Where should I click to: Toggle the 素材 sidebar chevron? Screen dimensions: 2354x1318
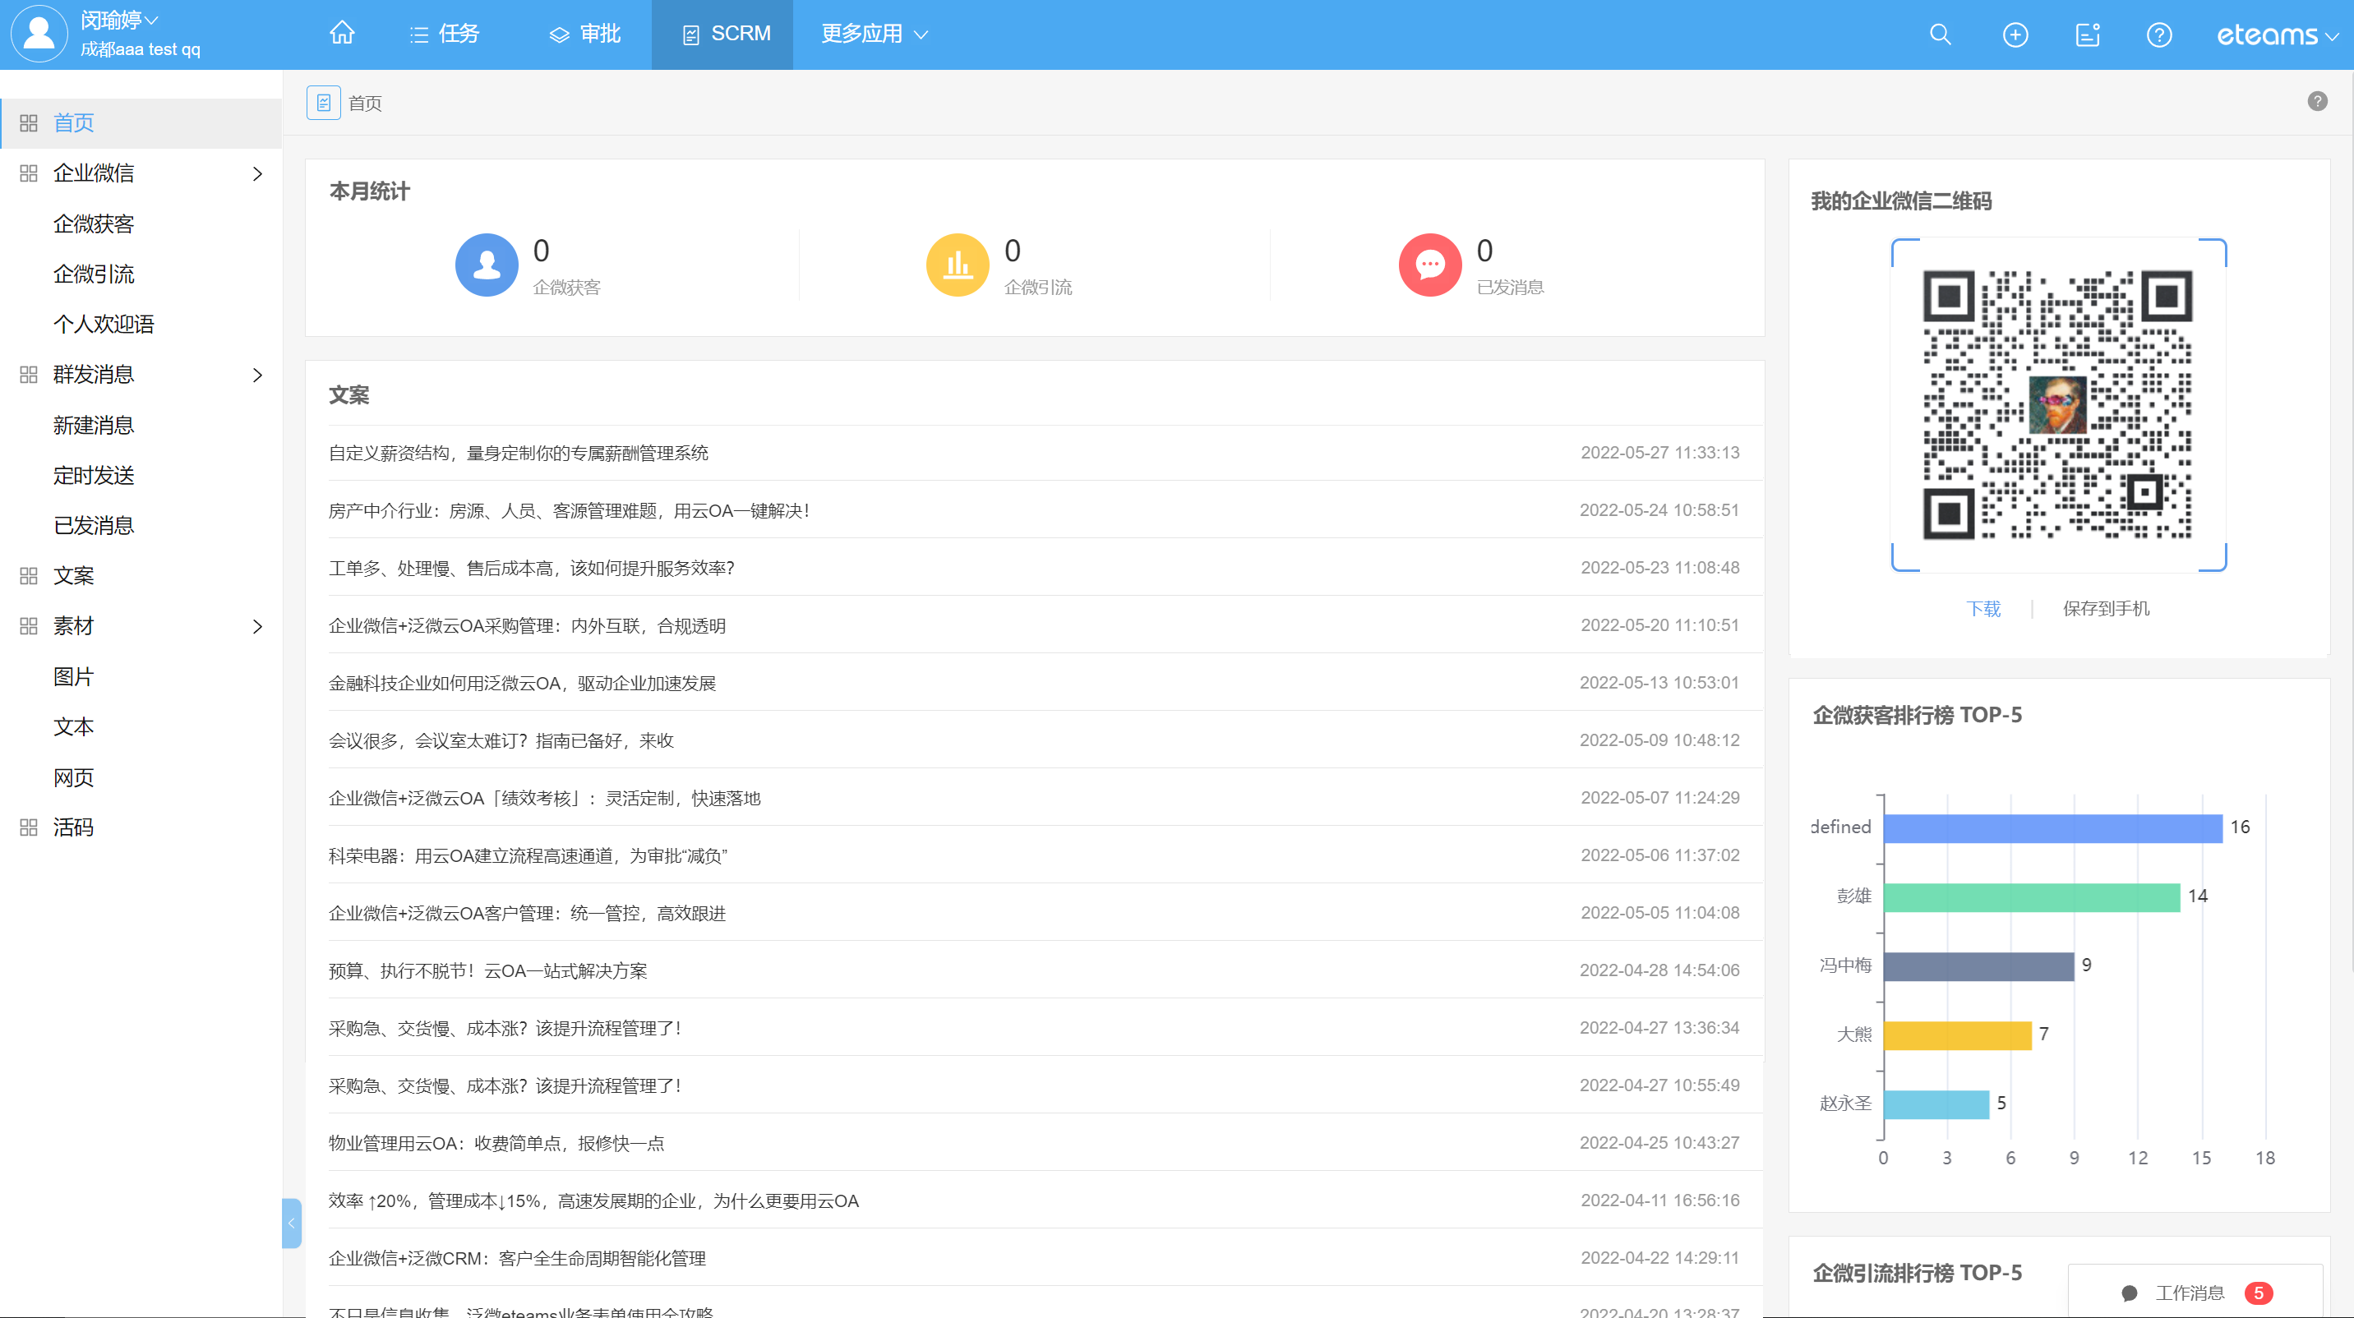pyautogui.click(x=258, y=625)
